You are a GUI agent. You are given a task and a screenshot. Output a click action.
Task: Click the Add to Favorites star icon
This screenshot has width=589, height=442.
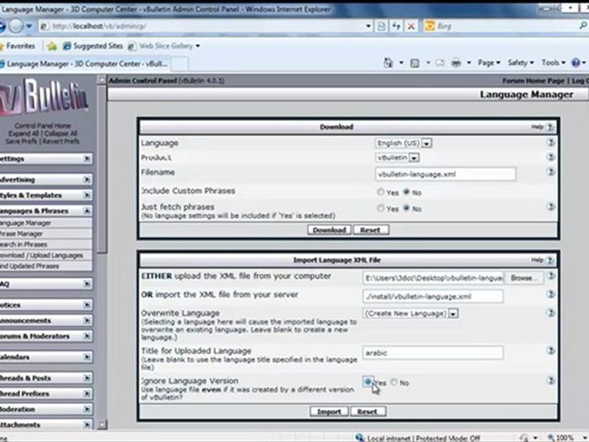pyautogui.click(x=52, y=46)
